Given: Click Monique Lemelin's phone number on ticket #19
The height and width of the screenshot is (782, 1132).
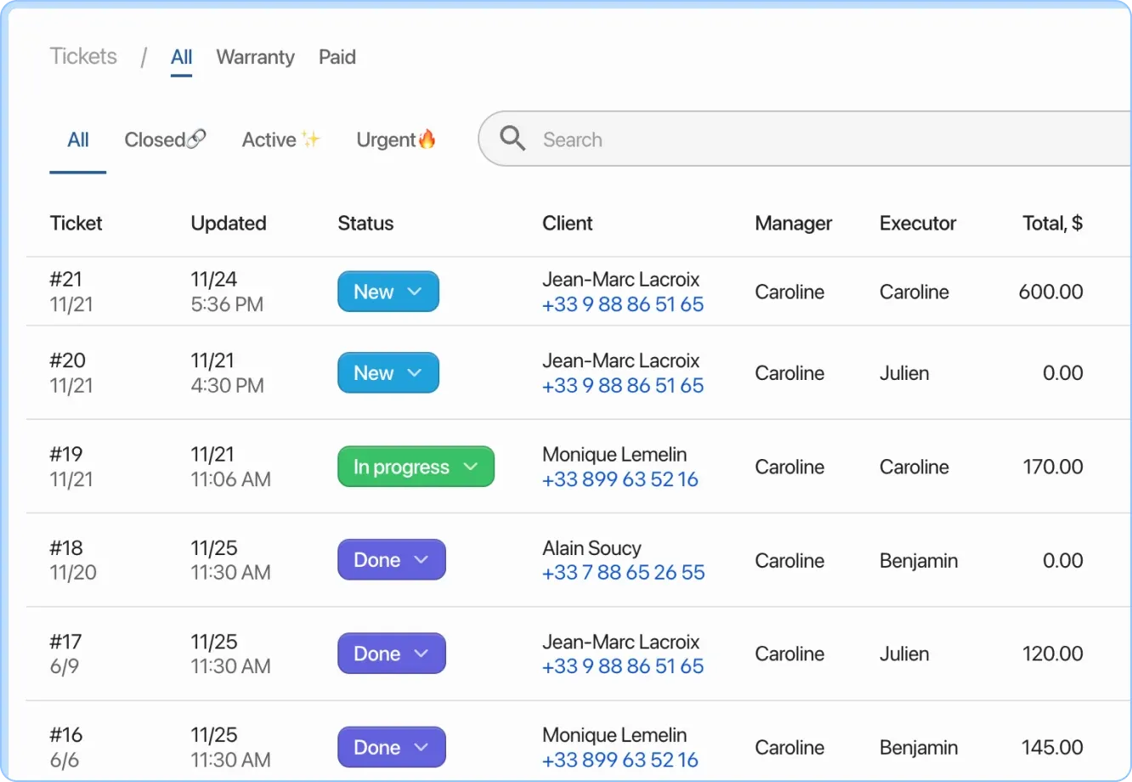Looking at the screenshot, I should 620,479.
